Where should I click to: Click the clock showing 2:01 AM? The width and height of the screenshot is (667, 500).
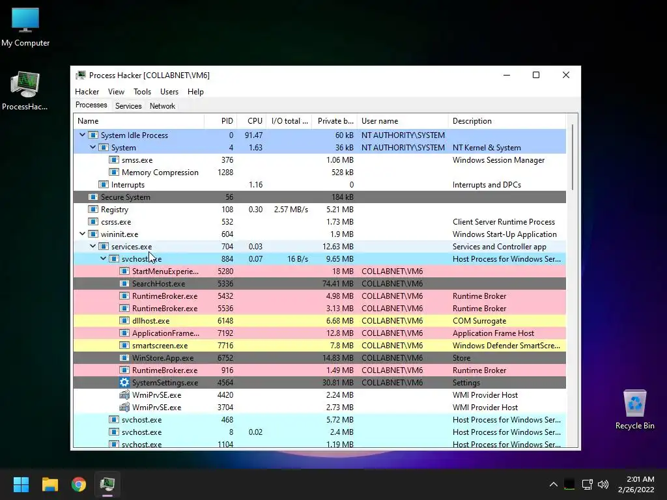pos(640,479)
